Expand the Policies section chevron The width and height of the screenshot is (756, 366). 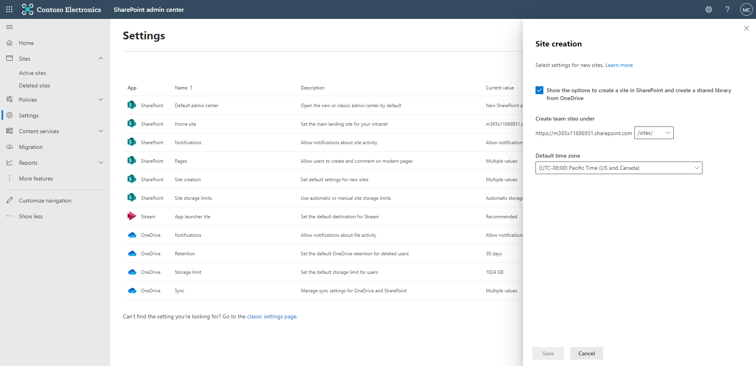pyautogui.click(x=101, y=99)
